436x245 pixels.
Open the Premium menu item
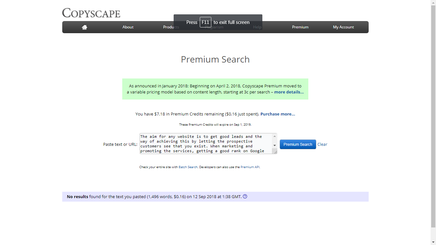(300, 27)
